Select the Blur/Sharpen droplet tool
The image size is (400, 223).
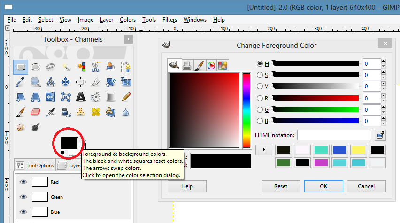click(x=125, y=112)
